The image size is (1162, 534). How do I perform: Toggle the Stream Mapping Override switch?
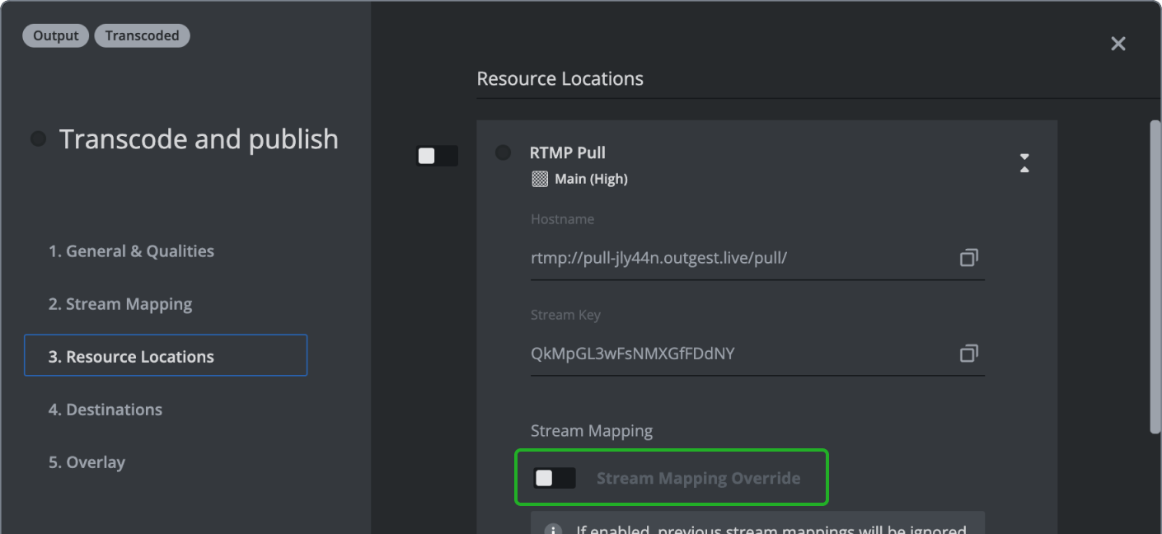(554, 478)
